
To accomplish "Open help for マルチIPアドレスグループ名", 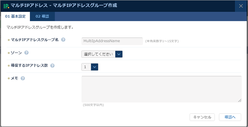I will coord(63,40).
